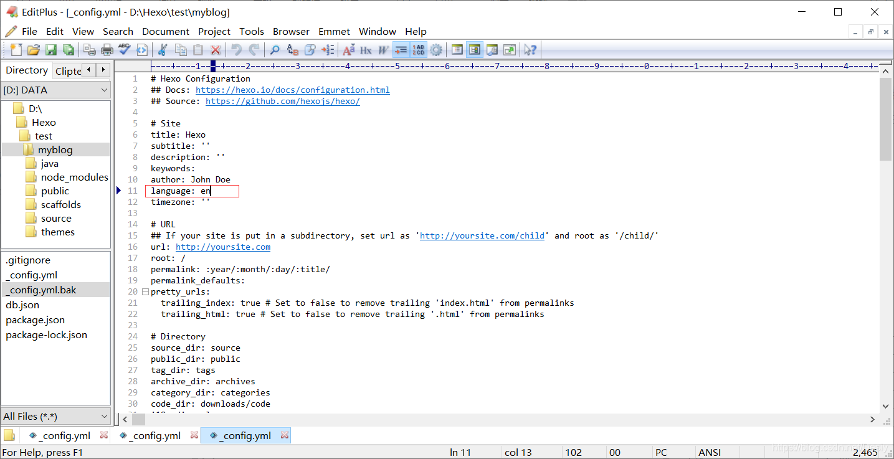Open the File menu
Screen dimensions: 894x459
tap(29, 31)
